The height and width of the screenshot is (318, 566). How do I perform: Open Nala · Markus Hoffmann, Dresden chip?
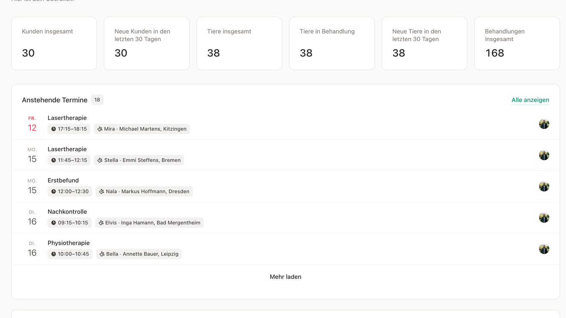tap(144, 191)
